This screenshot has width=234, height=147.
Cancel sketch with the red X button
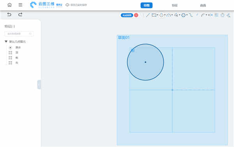tap(136, 15)
